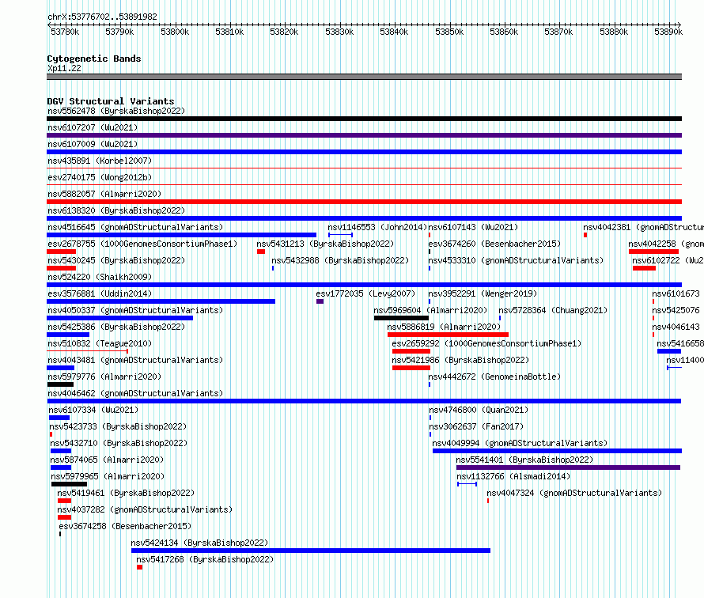Click esv2678755 (1000GenomesConsortiumPhase1) label
Screen dimensions: 704x598
[x=142, y=244]
